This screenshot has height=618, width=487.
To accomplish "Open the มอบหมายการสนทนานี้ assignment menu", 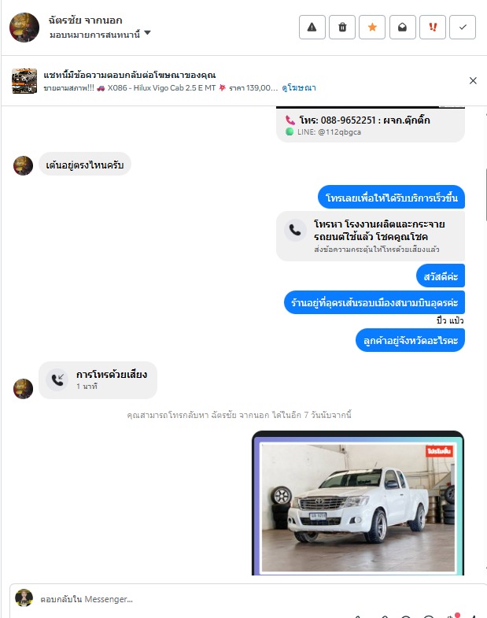I will (x=100, y=35).
